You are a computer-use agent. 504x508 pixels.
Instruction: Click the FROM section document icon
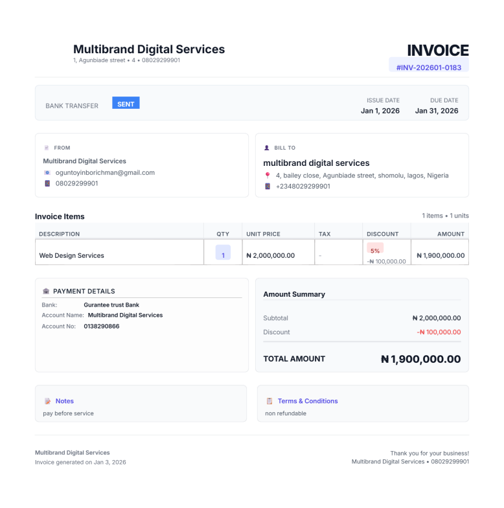point(46,148)
